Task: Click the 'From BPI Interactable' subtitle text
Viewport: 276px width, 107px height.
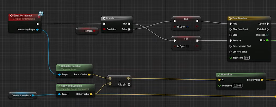Action: pos(24,19)
